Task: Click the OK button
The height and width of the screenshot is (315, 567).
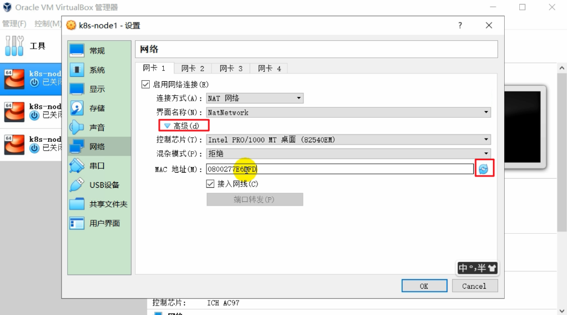Action: click(424, 286)
